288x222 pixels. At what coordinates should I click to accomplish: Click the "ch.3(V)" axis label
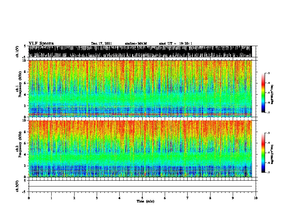(x=17, y=186)
